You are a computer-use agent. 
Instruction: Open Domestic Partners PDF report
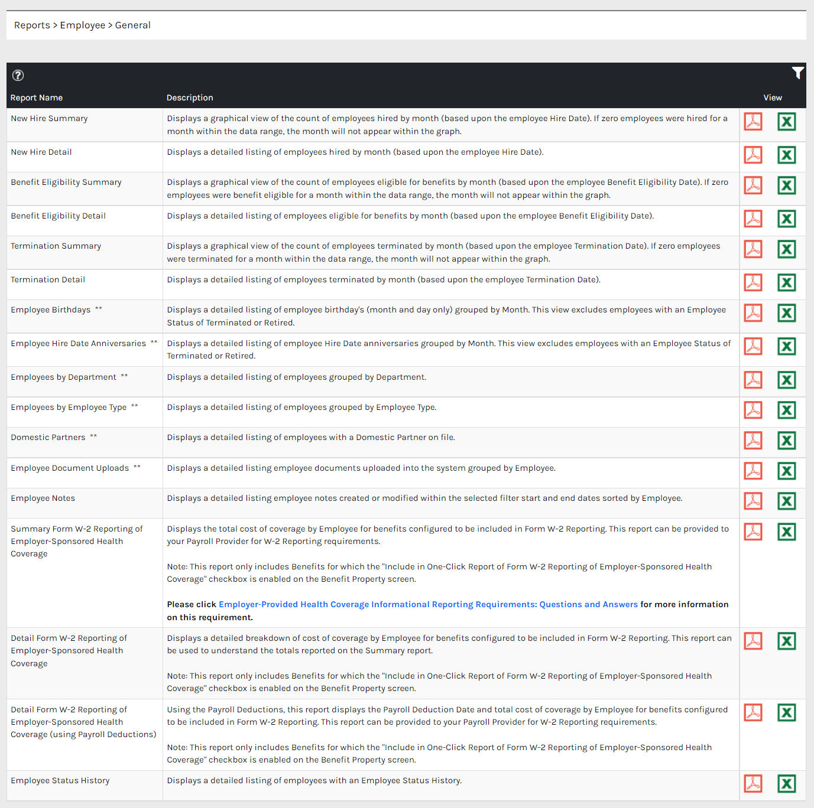coord(753,441)
